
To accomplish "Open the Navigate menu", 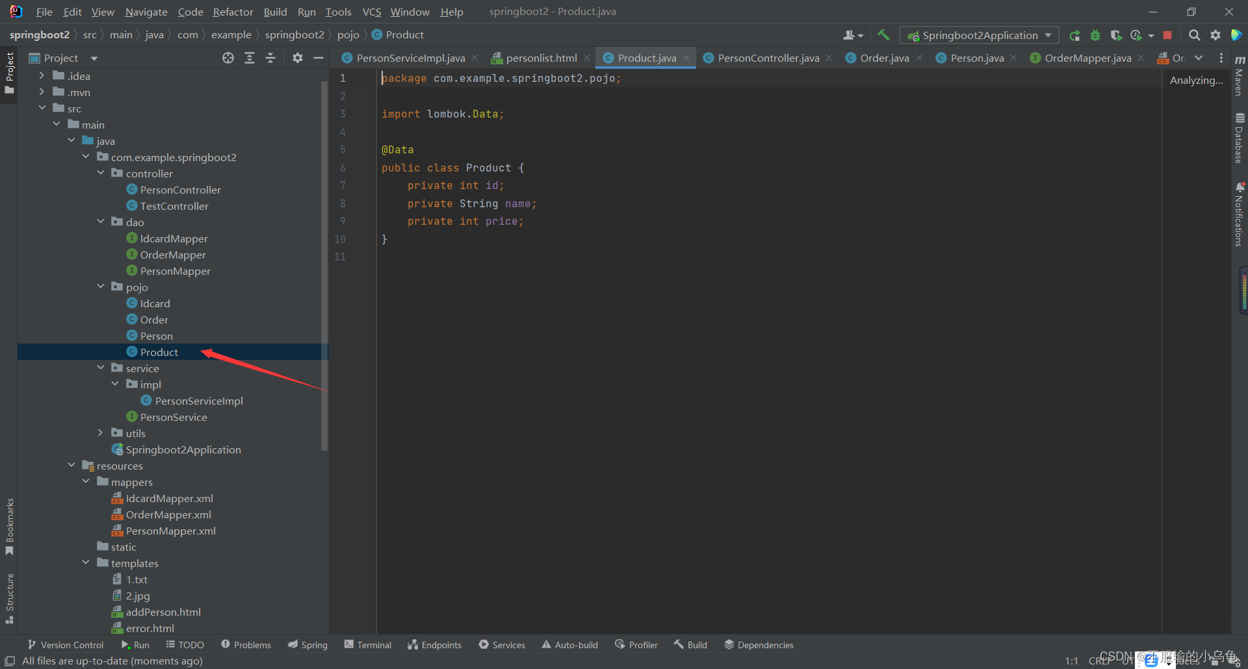I will coord(146,12).
